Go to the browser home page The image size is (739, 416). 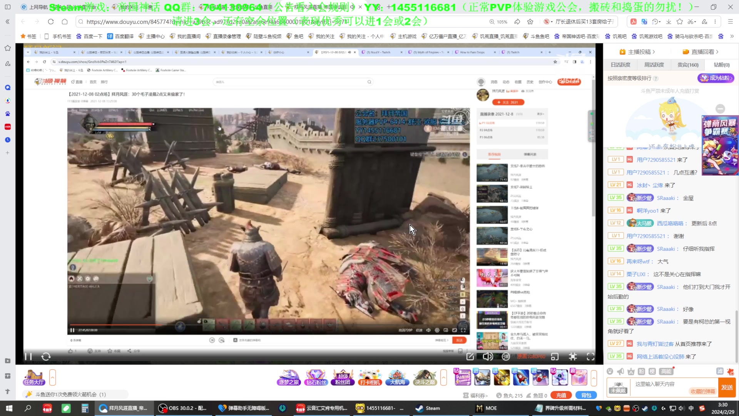point(65,22)
